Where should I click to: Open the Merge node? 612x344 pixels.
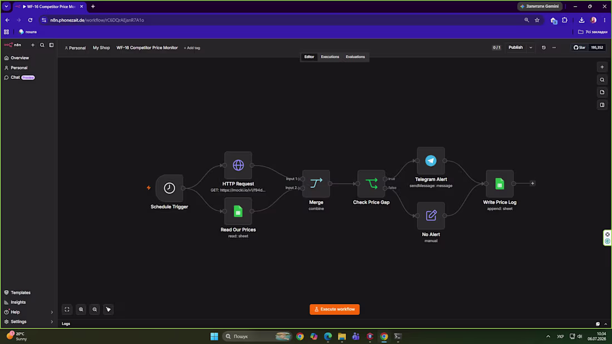[316, 183]
